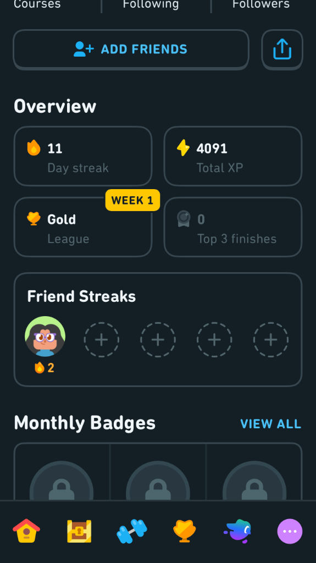Open the Home tab house icon
Screen dimensions: 316x563
(26, 531)
